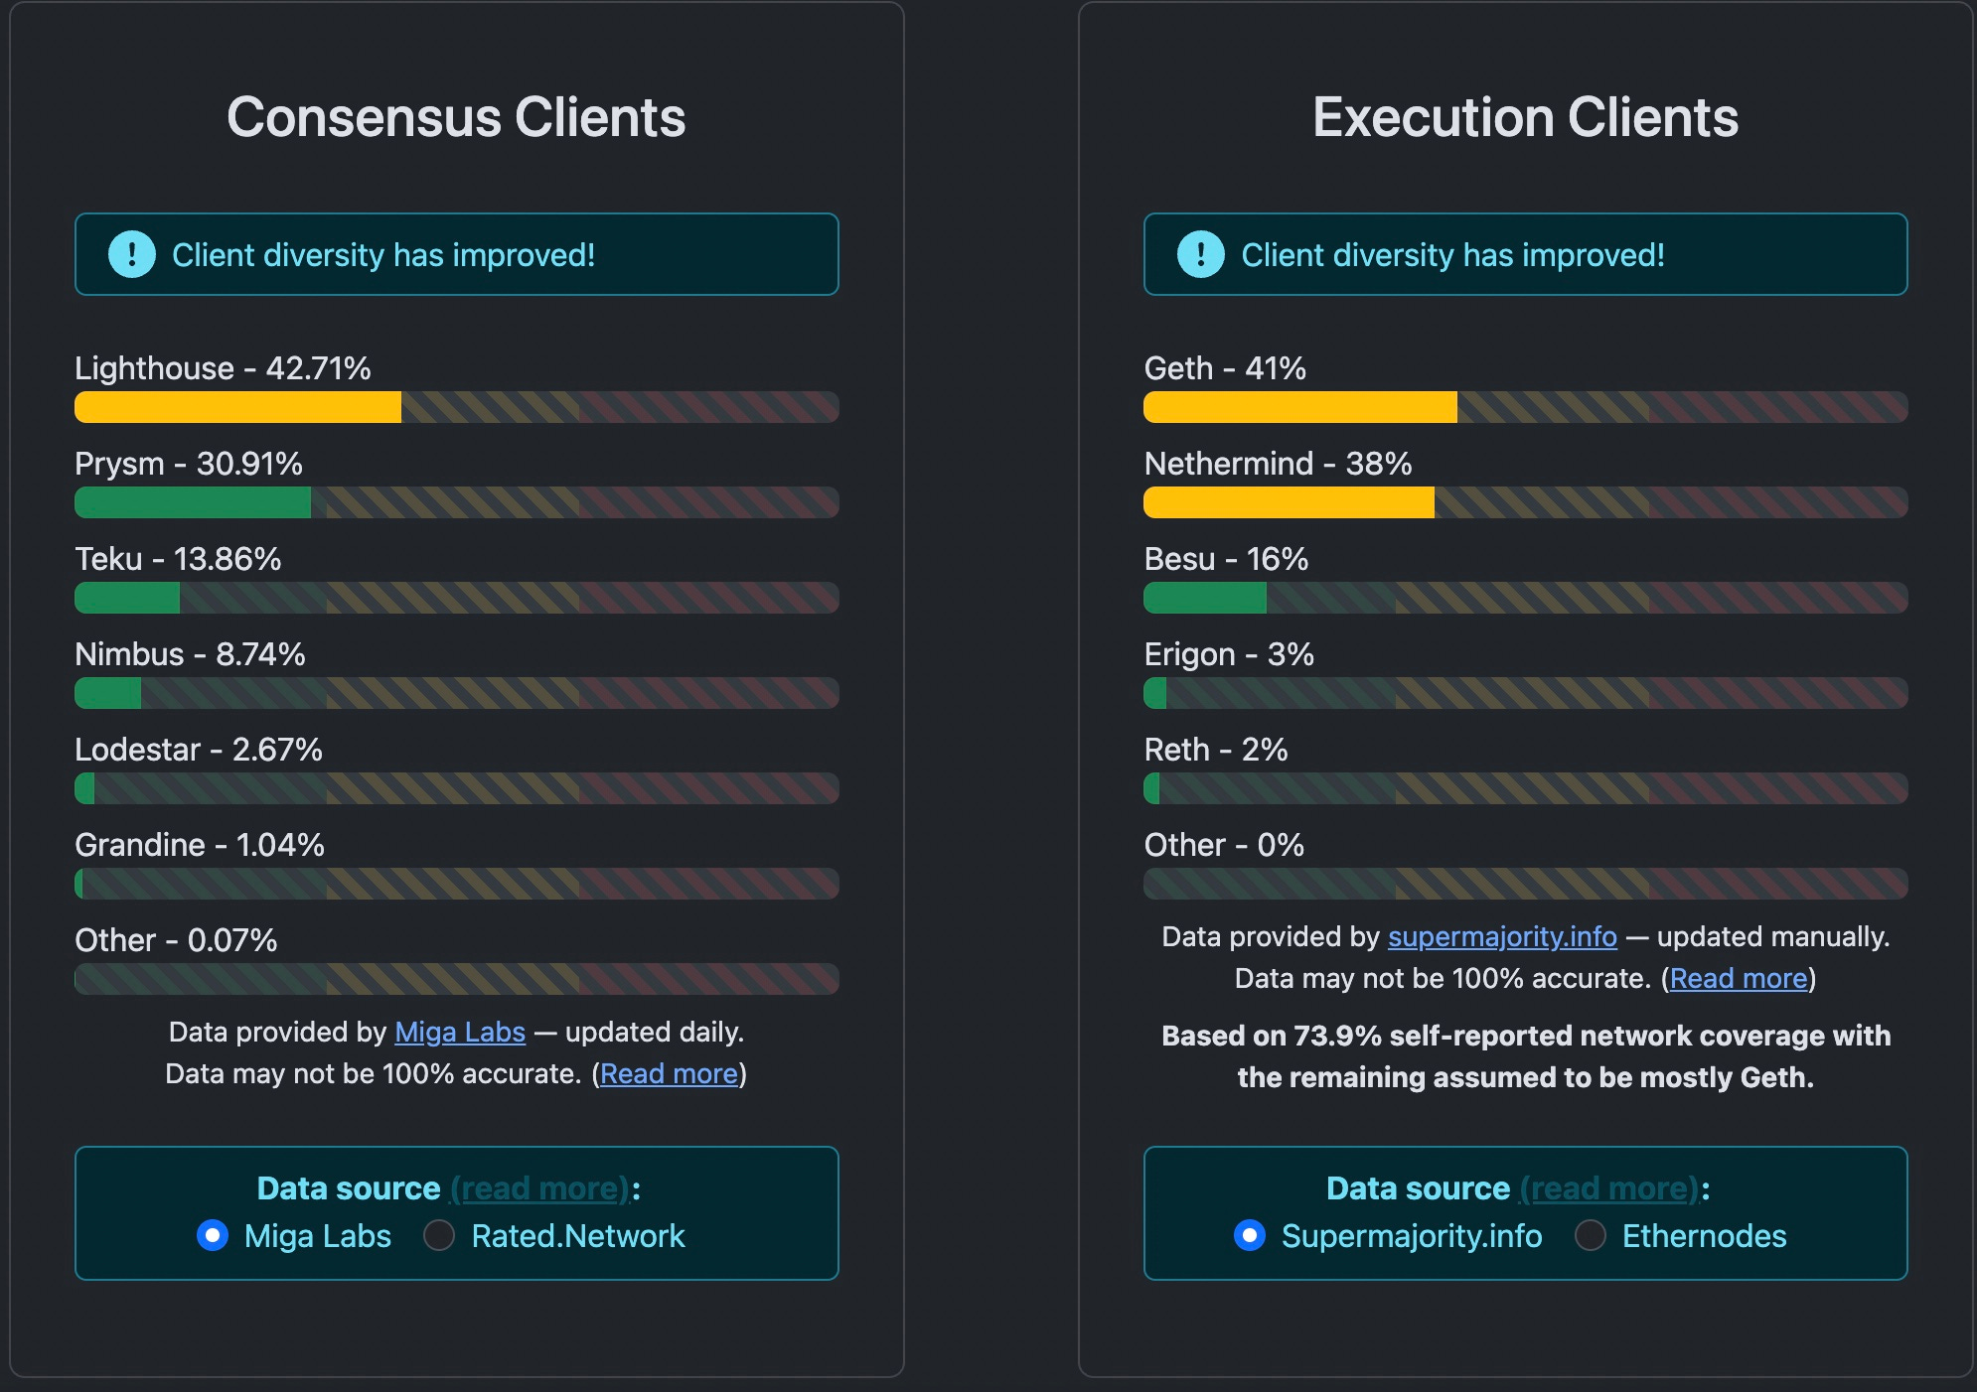Click the Nethermind progress bar
Screen dimensions: 1977x1392
pyautogui.click(x=1289, y=502)
